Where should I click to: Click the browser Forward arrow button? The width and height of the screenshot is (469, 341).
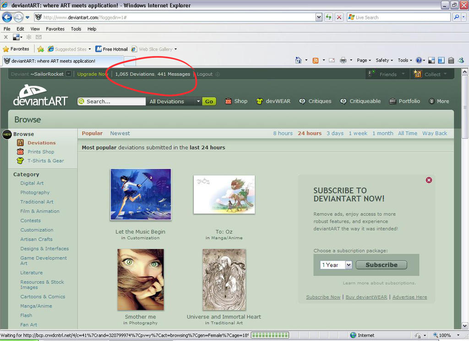[18, 17]
